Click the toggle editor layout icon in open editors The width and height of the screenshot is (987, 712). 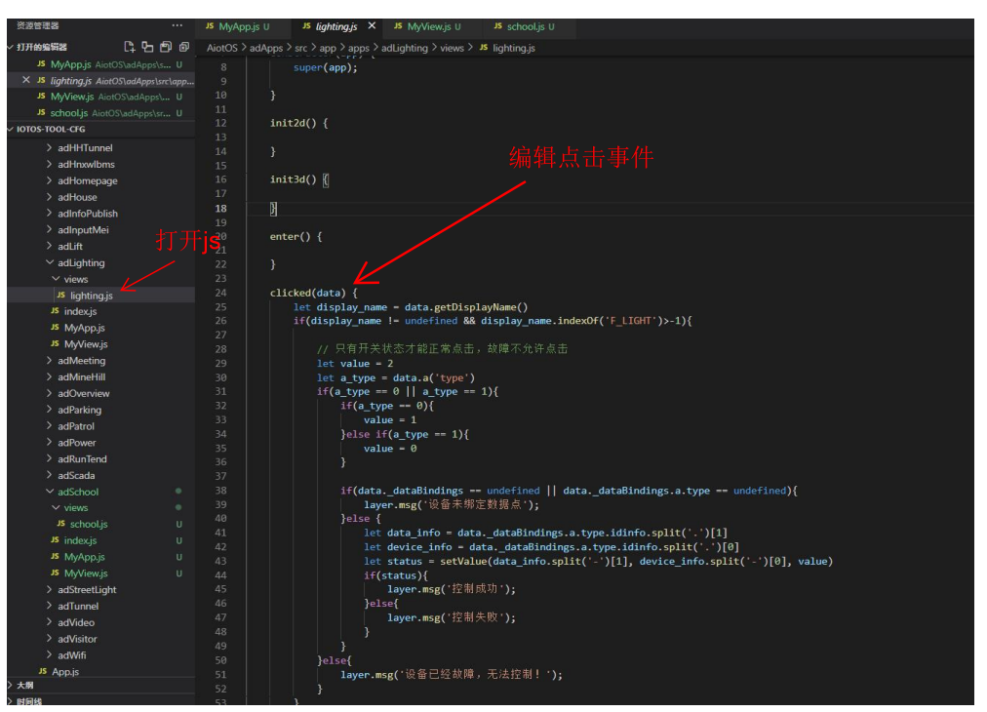pyautogui.click(x=147, y=47)
